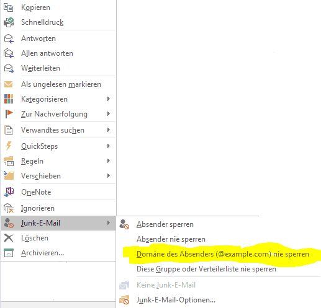Click the Antworten reply envelope icon

[9, 38]
